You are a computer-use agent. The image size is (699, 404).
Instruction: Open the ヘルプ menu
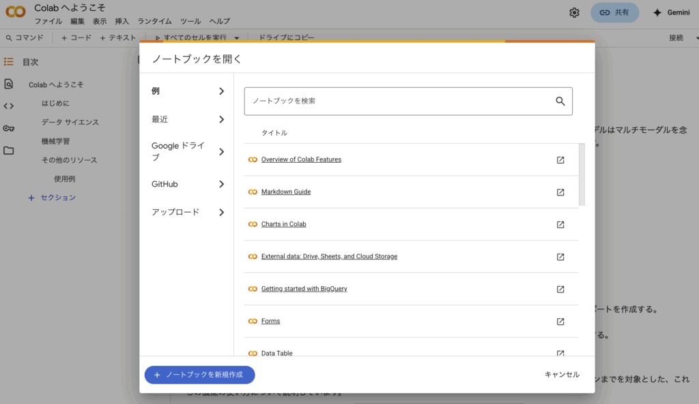(220, 21)
